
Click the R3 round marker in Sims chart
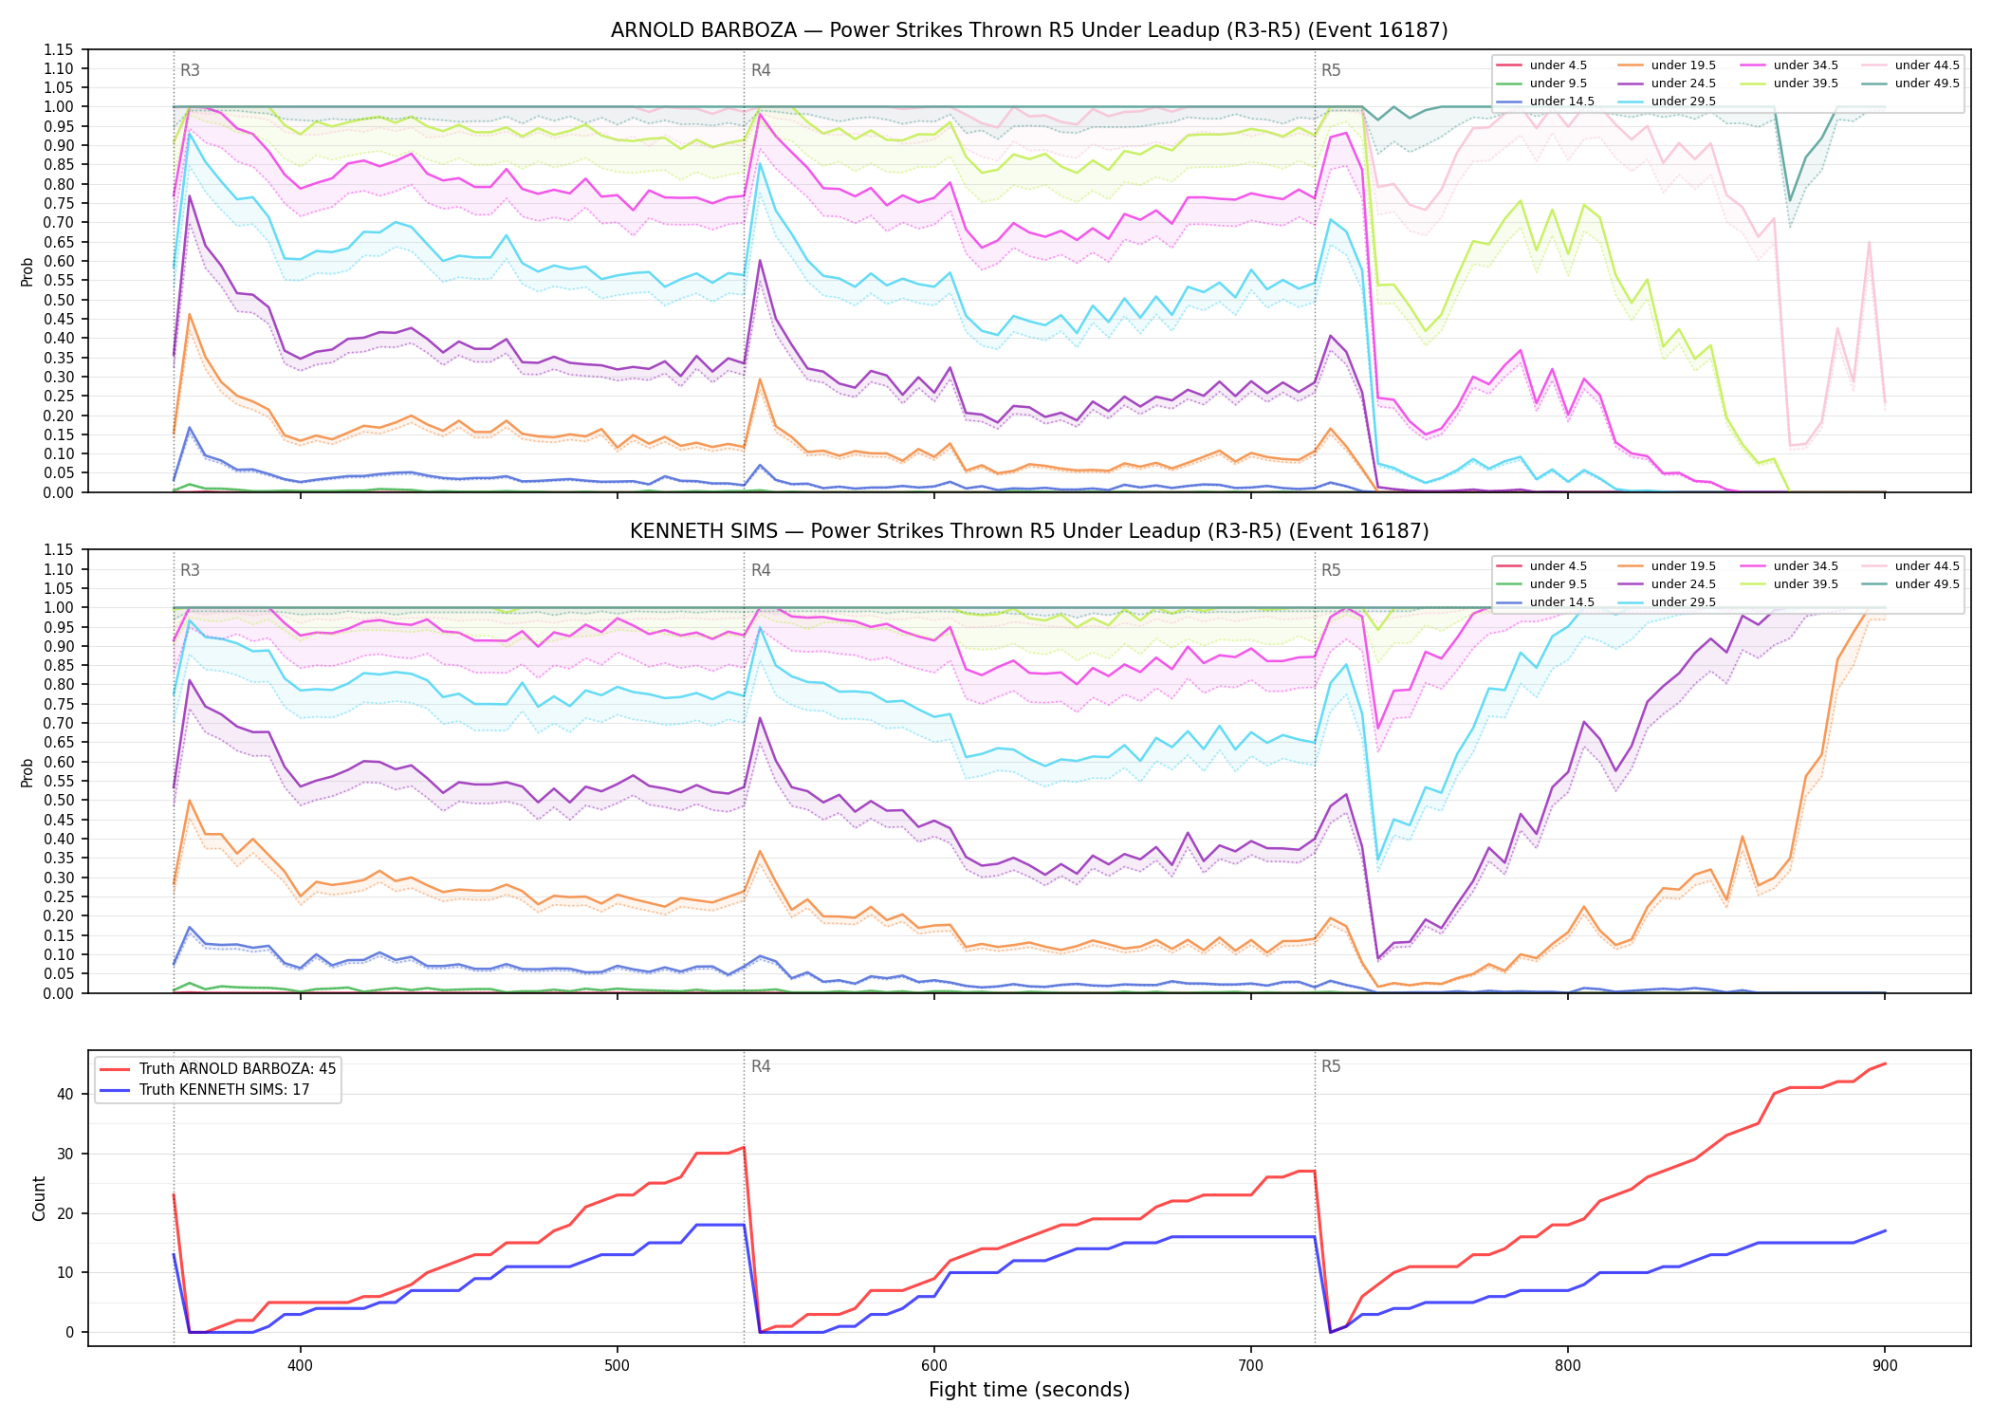pyautogui.click(x=190, y=570)
